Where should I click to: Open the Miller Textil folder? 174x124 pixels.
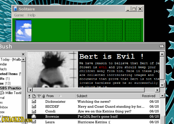pyautogui.click(x=13, y=93)
